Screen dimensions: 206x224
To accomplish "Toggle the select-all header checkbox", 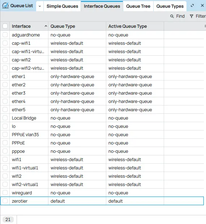I will [x=5, y=26].
